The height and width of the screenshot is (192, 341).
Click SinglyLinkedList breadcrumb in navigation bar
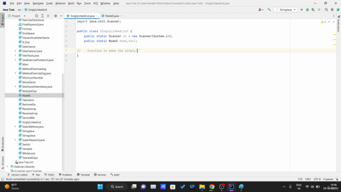click(36, 10)
